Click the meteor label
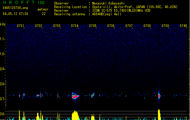The image size is (190, 120). [43, 9]
